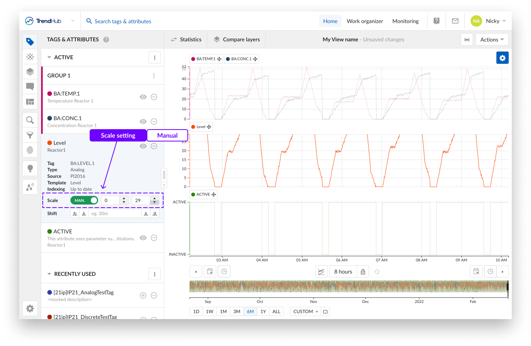
Task: Click the blue chart settings gear icon
Action: coord(502,58)
